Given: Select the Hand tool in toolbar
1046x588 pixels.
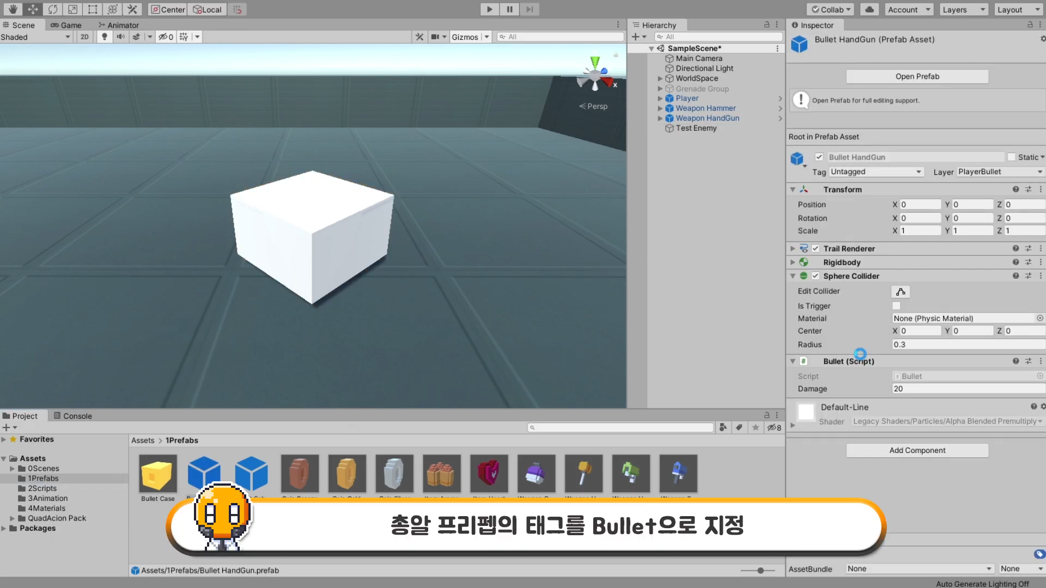Looking at the screenshot, I should pos(13,9).
